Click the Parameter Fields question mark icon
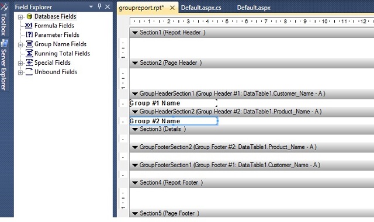374x222 pixels. [x=29, y=34]
